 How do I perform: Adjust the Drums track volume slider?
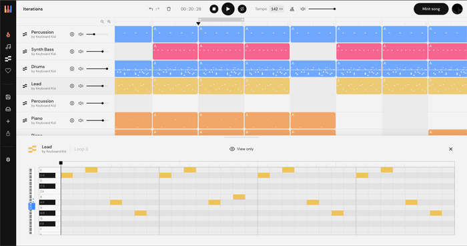pos(97,68)
